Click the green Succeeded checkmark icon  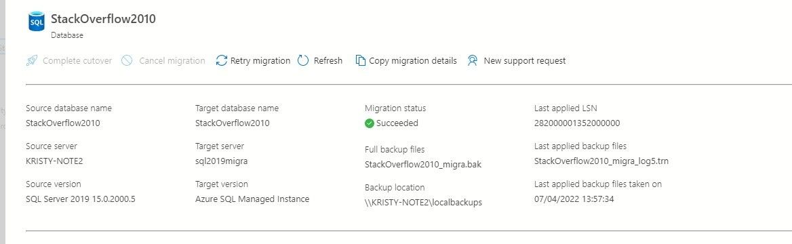coord(370,123)
